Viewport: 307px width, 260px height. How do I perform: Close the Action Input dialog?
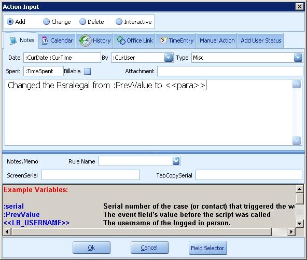[300, 7]
